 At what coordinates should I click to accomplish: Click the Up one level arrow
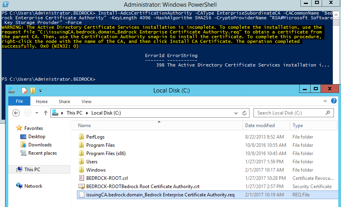(46, 113)
